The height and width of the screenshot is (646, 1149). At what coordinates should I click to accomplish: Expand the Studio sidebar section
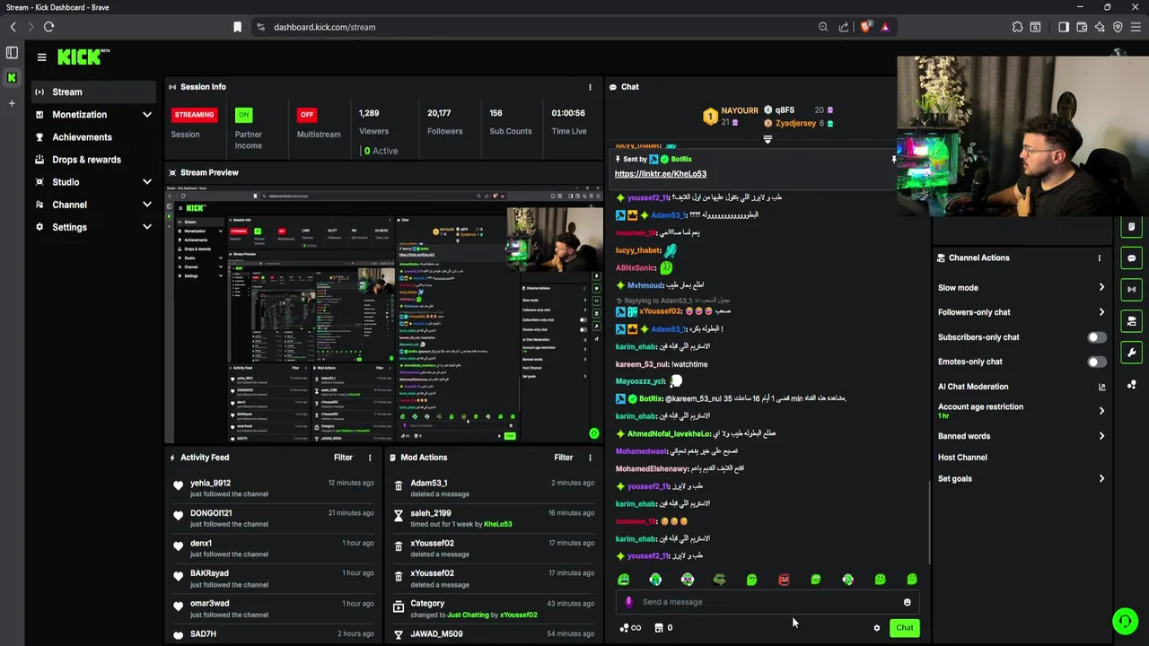146,182
